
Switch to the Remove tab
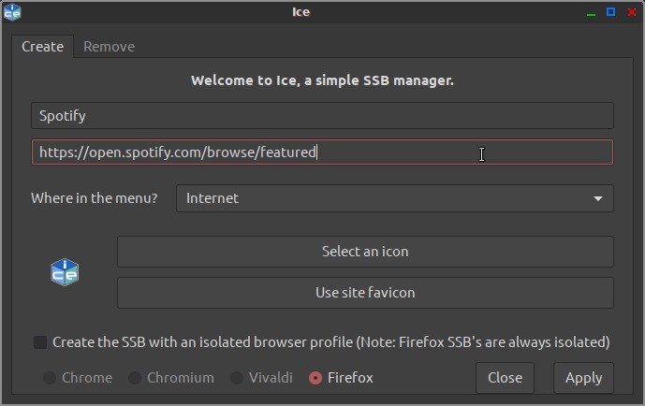109,47
